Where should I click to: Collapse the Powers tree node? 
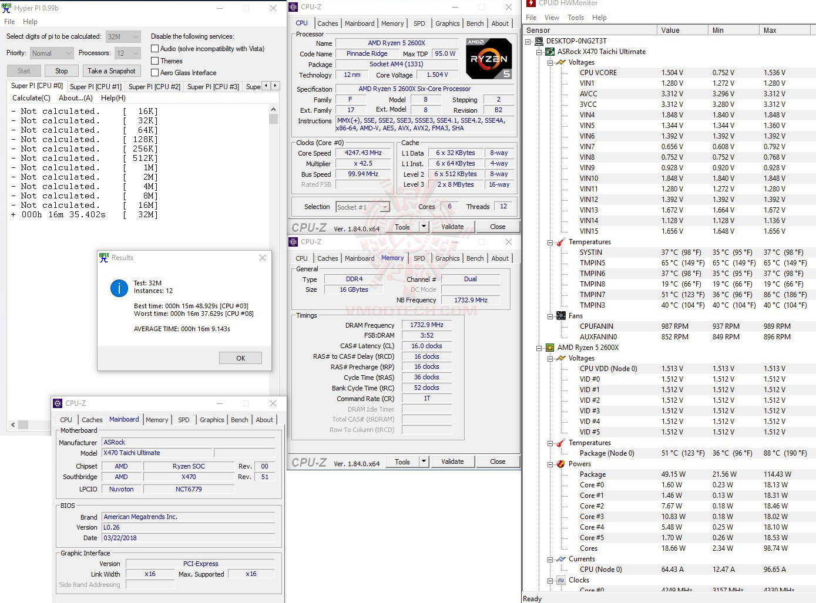(550, 464)
